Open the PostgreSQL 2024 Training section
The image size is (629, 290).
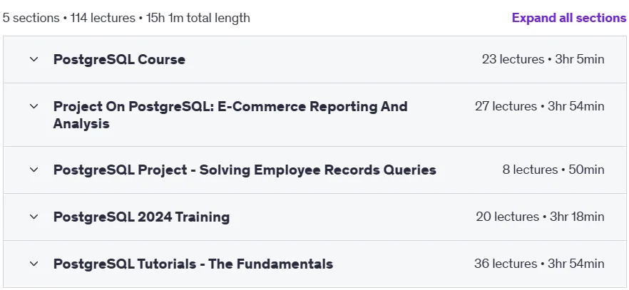pos(141,217)
